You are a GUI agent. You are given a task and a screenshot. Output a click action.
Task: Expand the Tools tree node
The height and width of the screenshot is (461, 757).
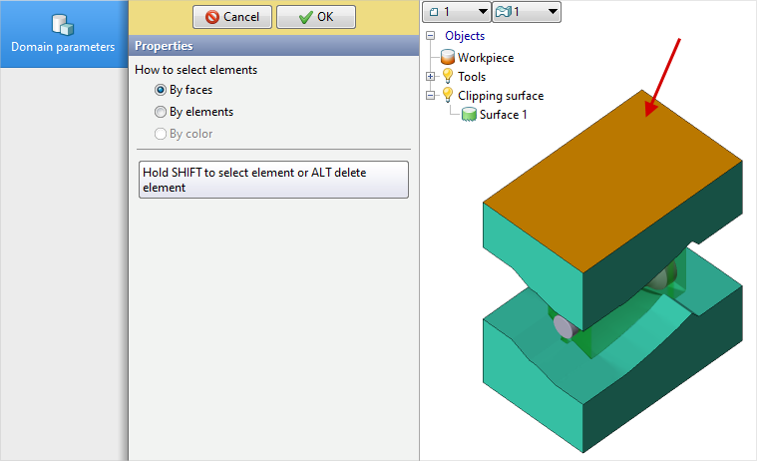[x=431, y=77]
